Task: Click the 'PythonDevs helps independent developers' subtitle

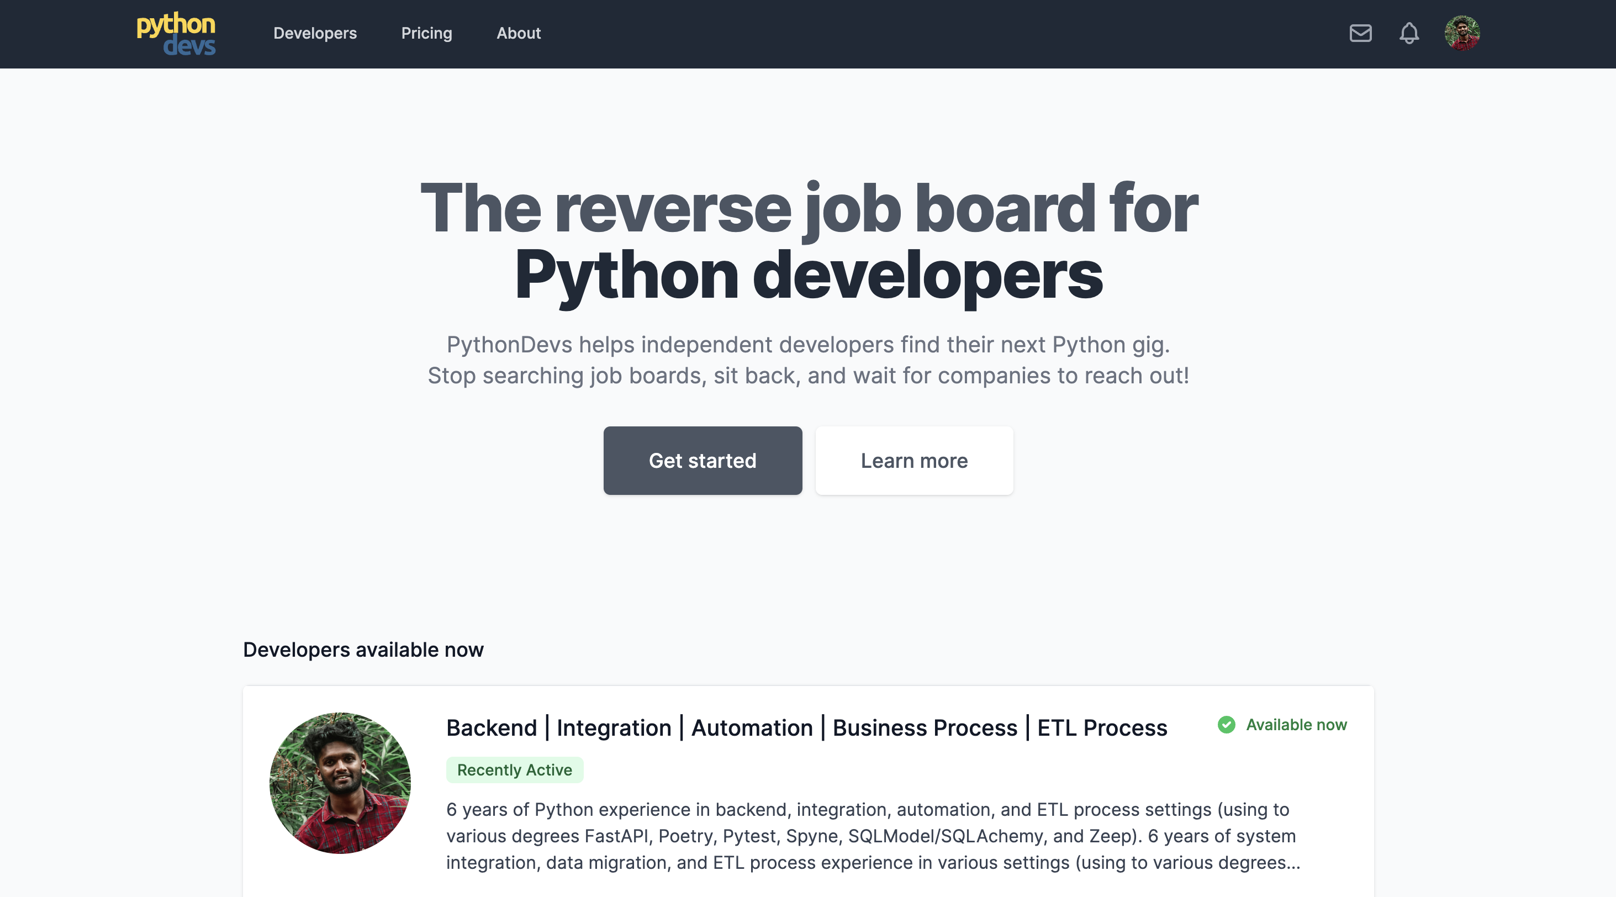Action: 808,344
